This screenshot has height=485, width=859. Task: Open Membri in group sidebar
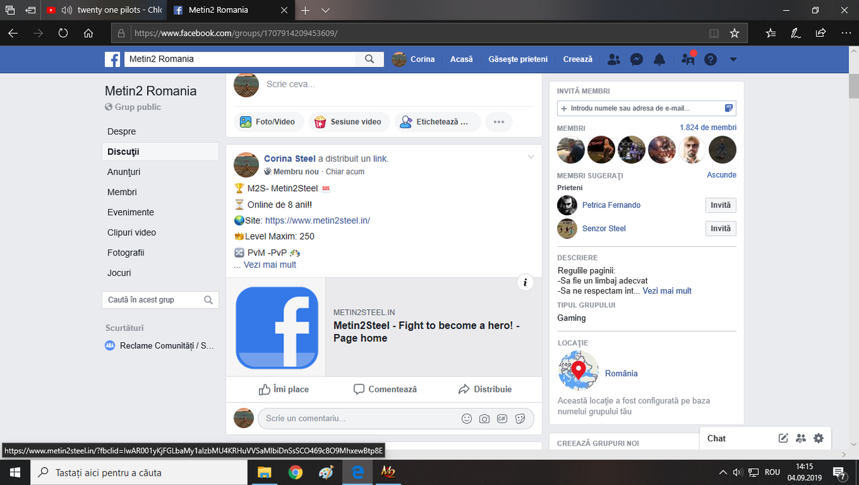click(x=122, y=192)
